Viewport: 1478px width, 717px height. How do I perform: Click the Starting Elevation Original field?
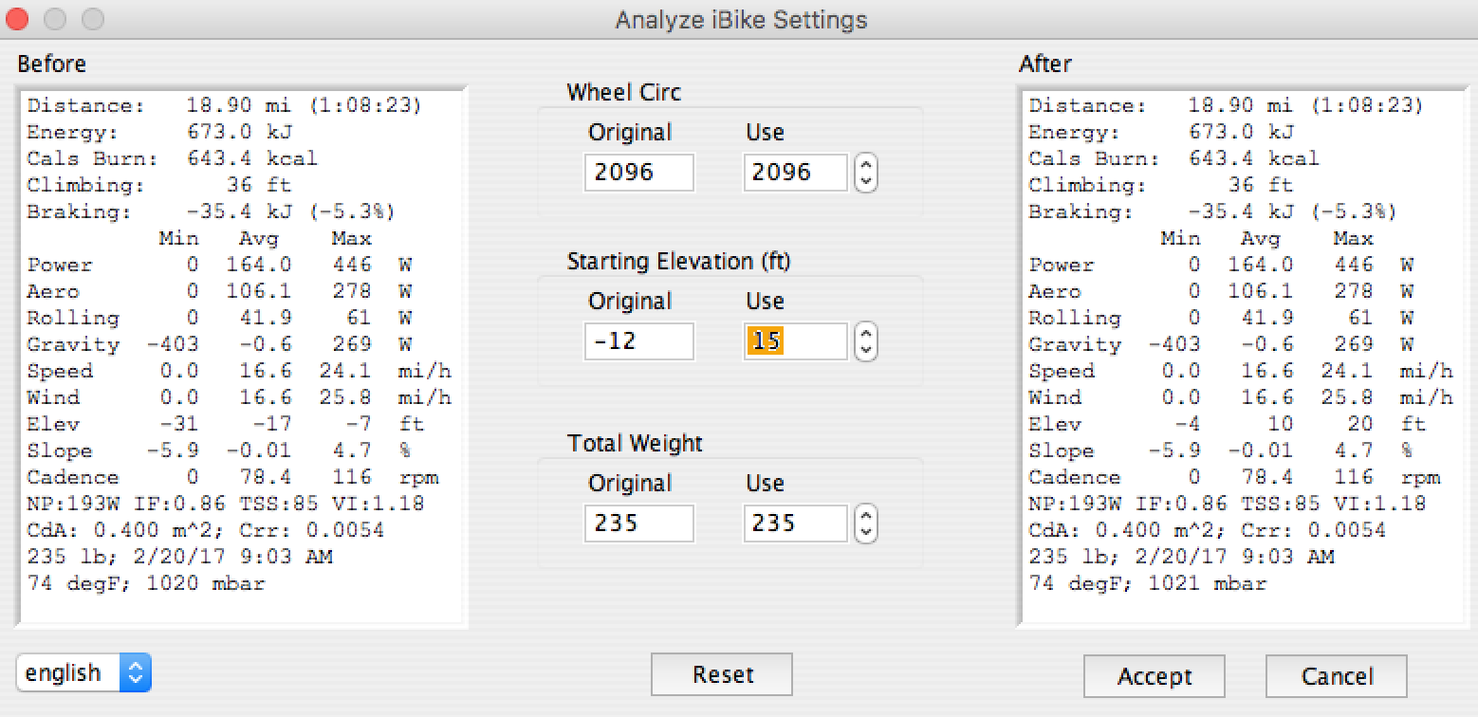638,341
